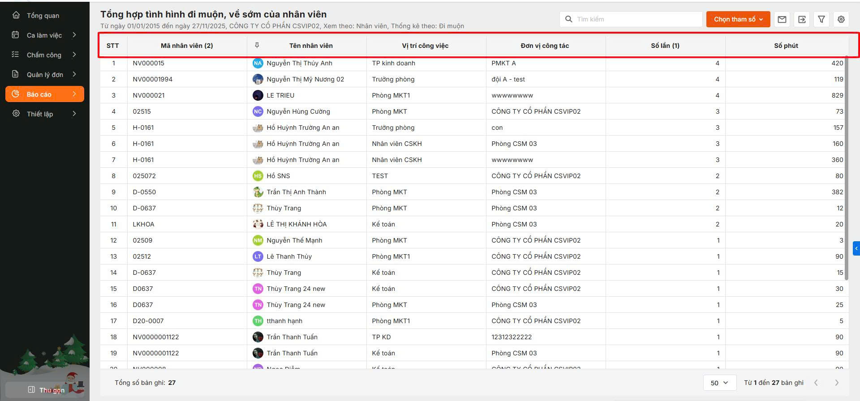Screen dimensions: 860x401
Task: Click the pin icon in Tên nhân viên header
Action: click(x=257, y=45)
